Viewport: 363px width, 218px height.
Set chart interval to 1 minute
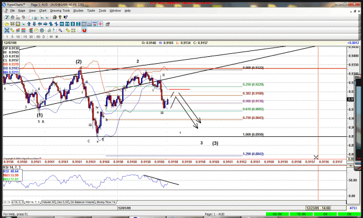7,37
